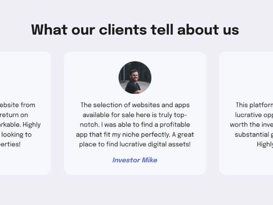Click 'place to find lucrative digital assets!' line

point(135,144)
